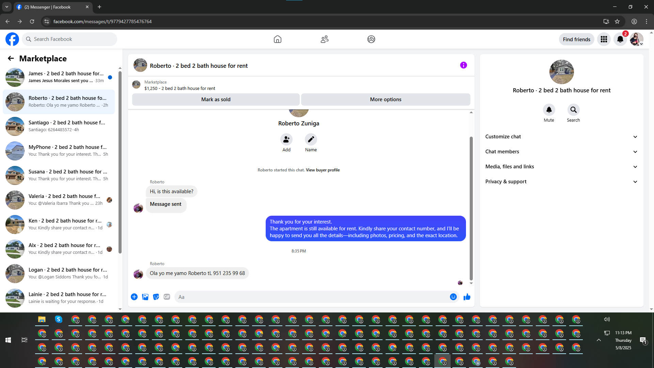Open the Chrome tab search dropdown
Screen dimensions: 654x368
tap(7, 7)
